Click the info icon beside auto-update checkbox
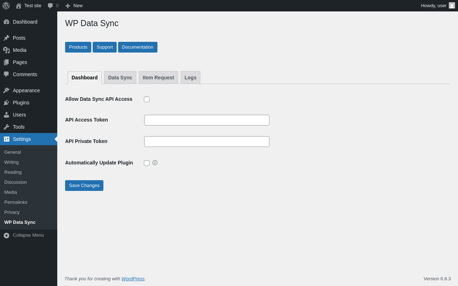 point(155,163)
